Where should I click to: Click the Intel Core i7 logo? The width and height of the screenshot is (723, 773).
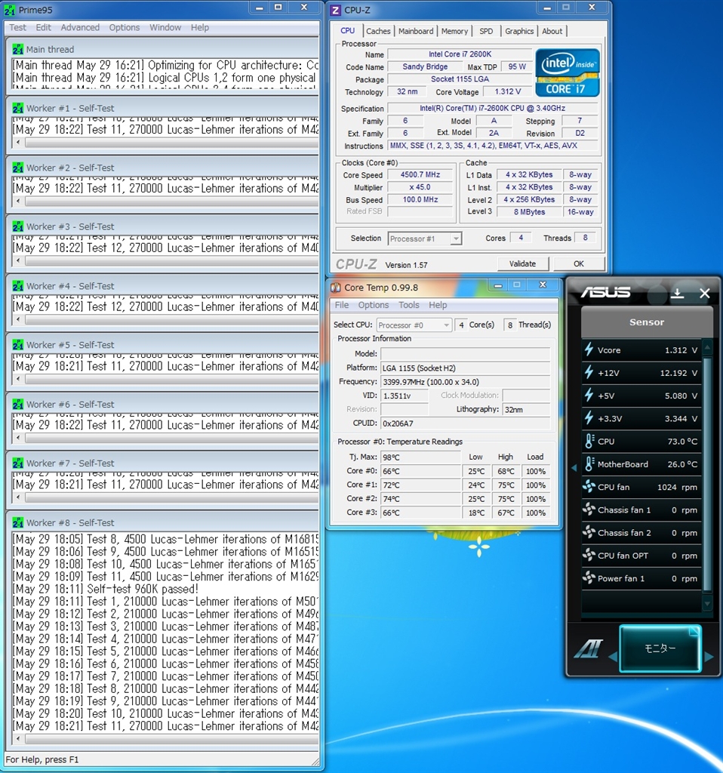(567, 73)
